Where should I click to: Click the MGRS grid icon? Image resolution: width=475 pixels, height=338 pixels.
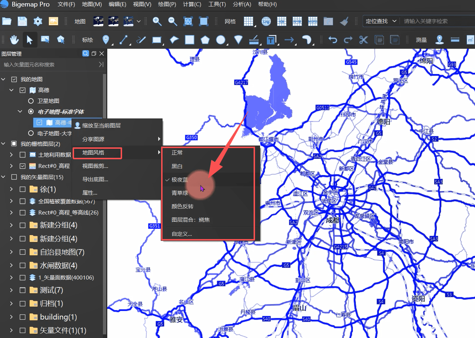(313, 21)
